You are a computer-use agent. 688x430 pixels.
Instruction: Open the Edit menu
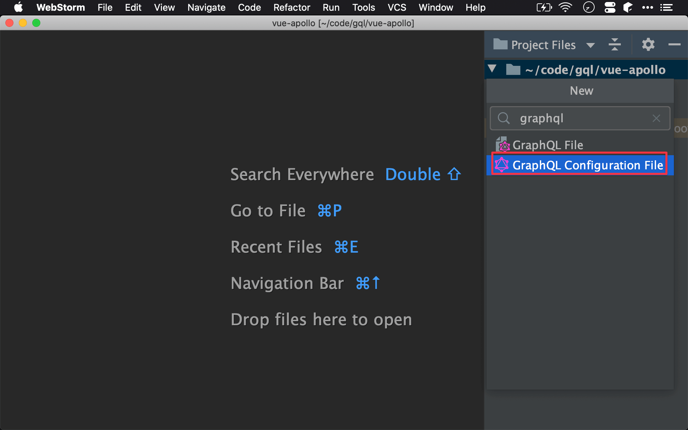[x=133, y=7]
